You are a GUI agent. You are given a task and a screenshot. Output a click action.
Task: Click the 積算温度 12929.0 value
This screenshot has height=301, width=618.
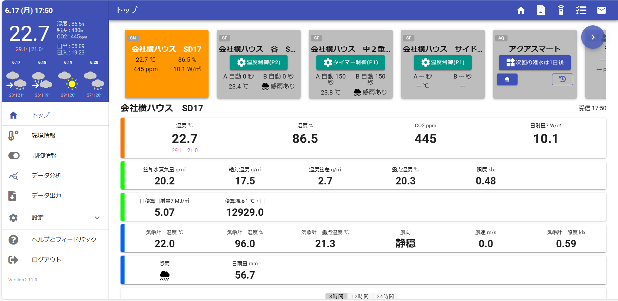[245, 212]
